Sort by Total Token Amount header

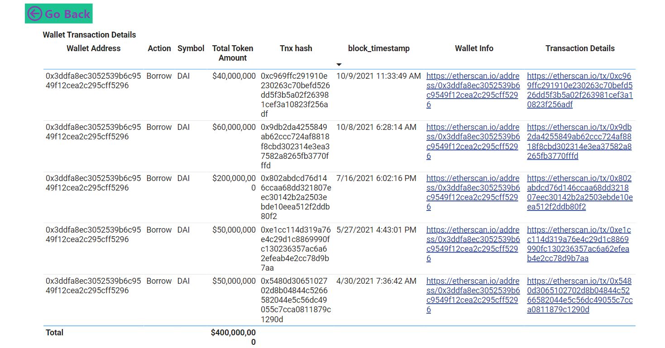[x=233, y=53]
